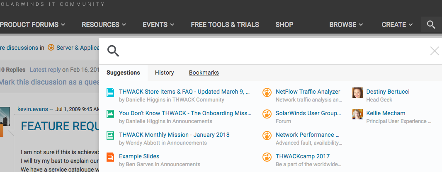Click the orange icon beside Network Performance
The height and width of the screenshot is (172, 442).
tap(267, 136)
